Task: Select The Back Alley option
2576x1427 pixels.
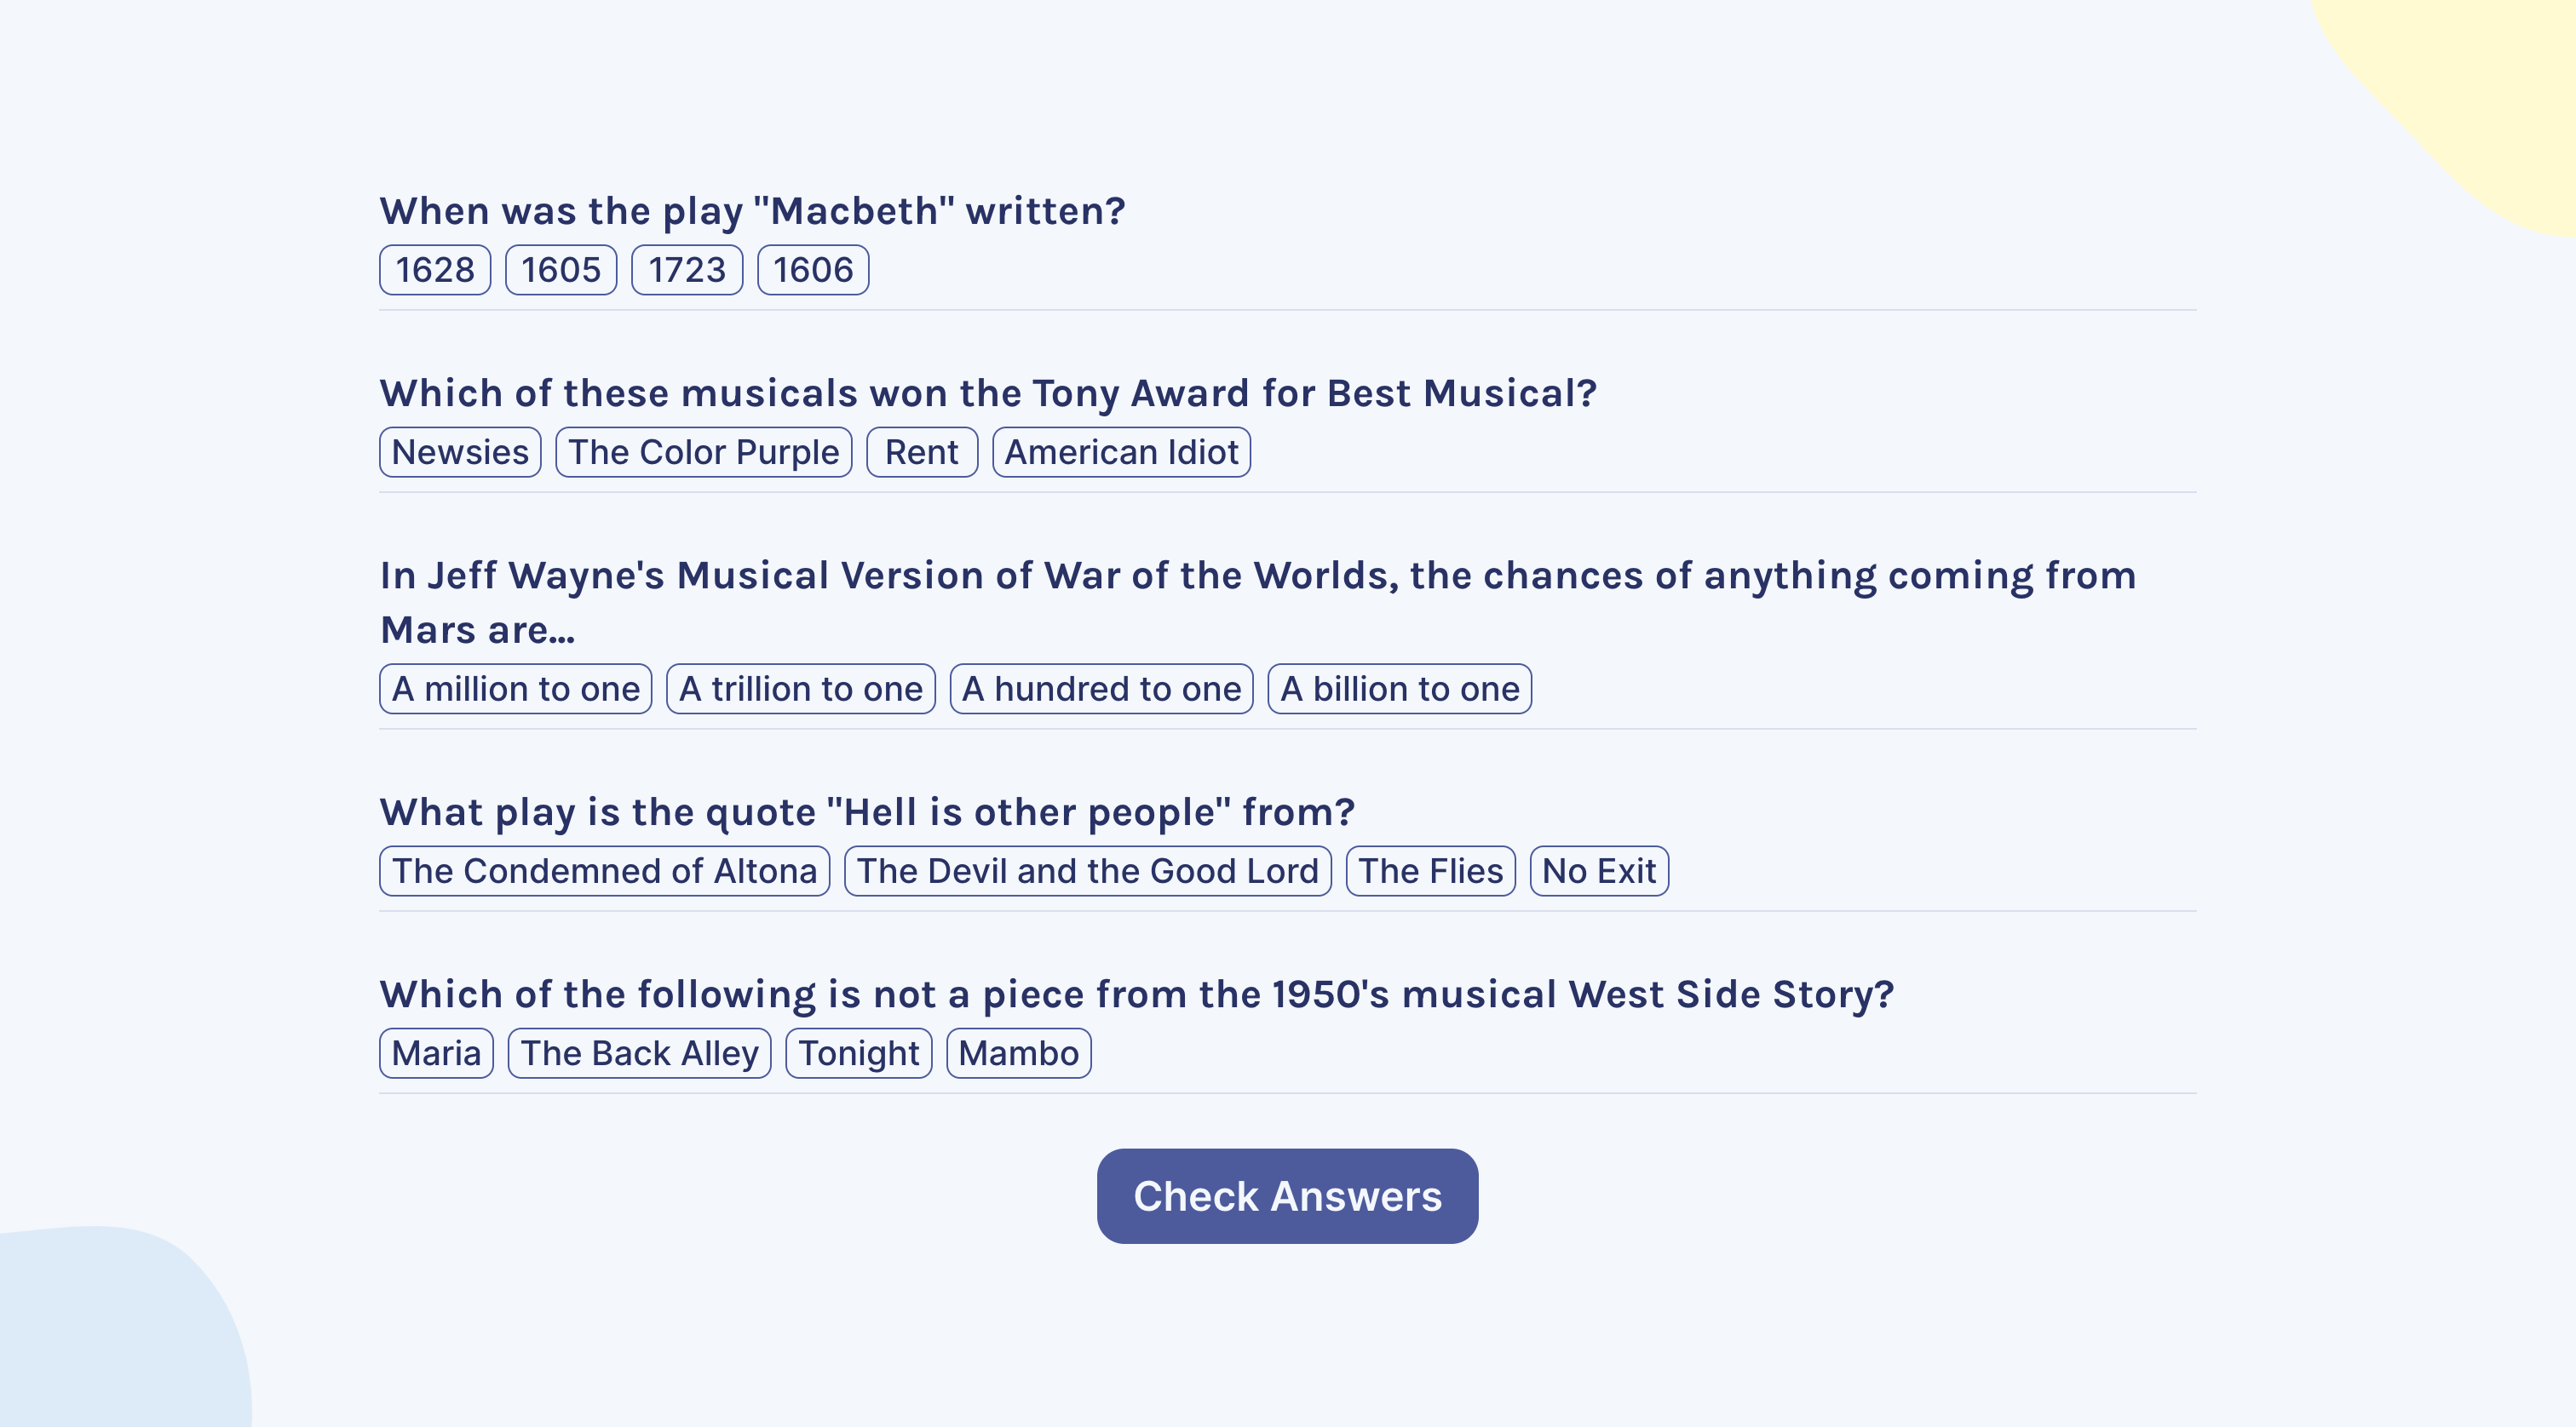Action: (x=640, y=1053)
